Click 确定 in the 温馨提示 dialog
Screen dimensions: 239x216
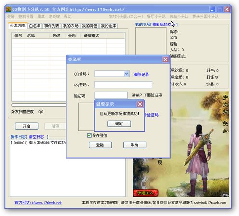119,124
